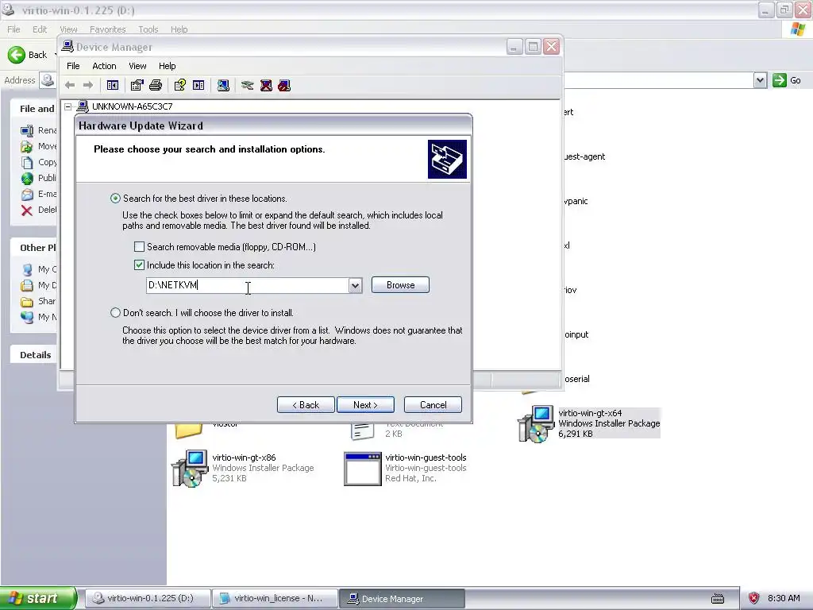Click the Help question mark toolbar icon
The width and height of the screenshot is (813, 610).
pos(180,85)
